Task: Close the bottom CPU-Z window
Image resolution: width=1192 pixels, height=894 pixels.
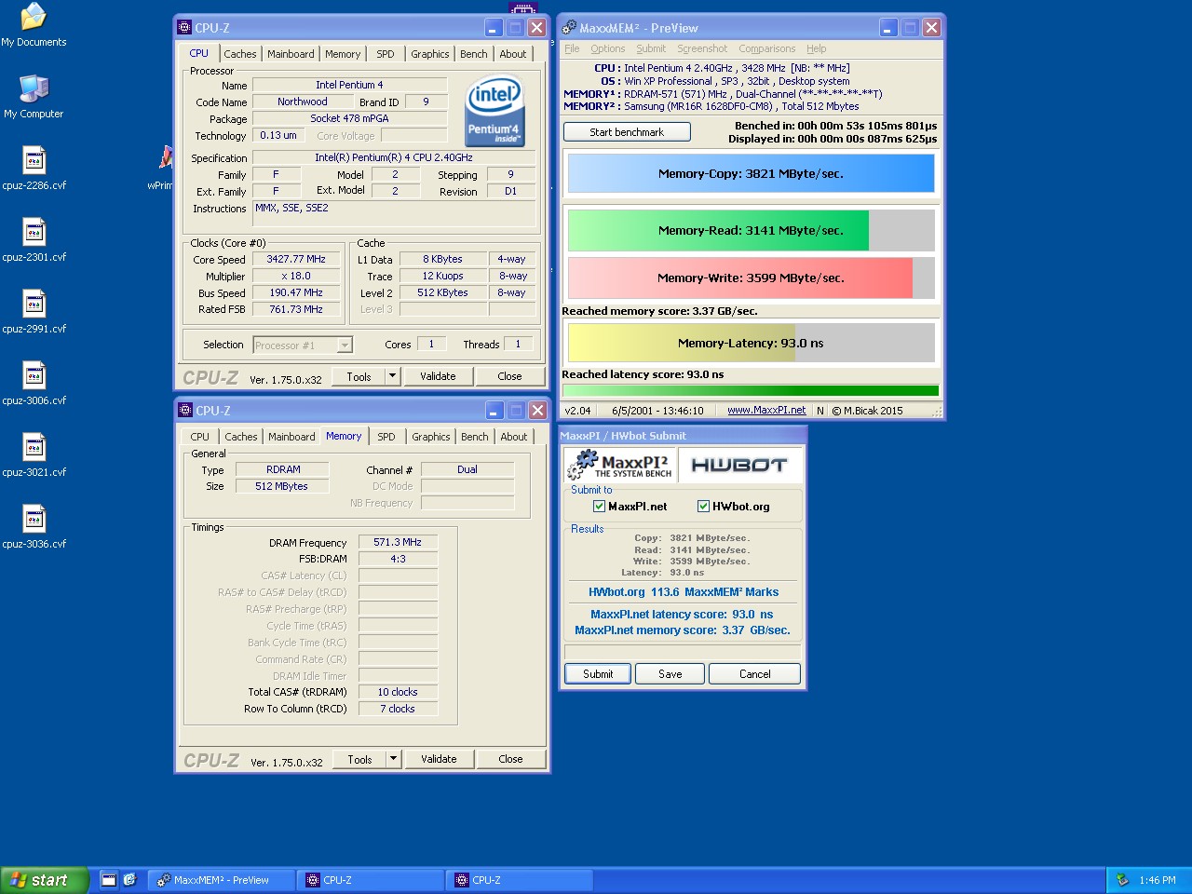Action: coord(537,411)
